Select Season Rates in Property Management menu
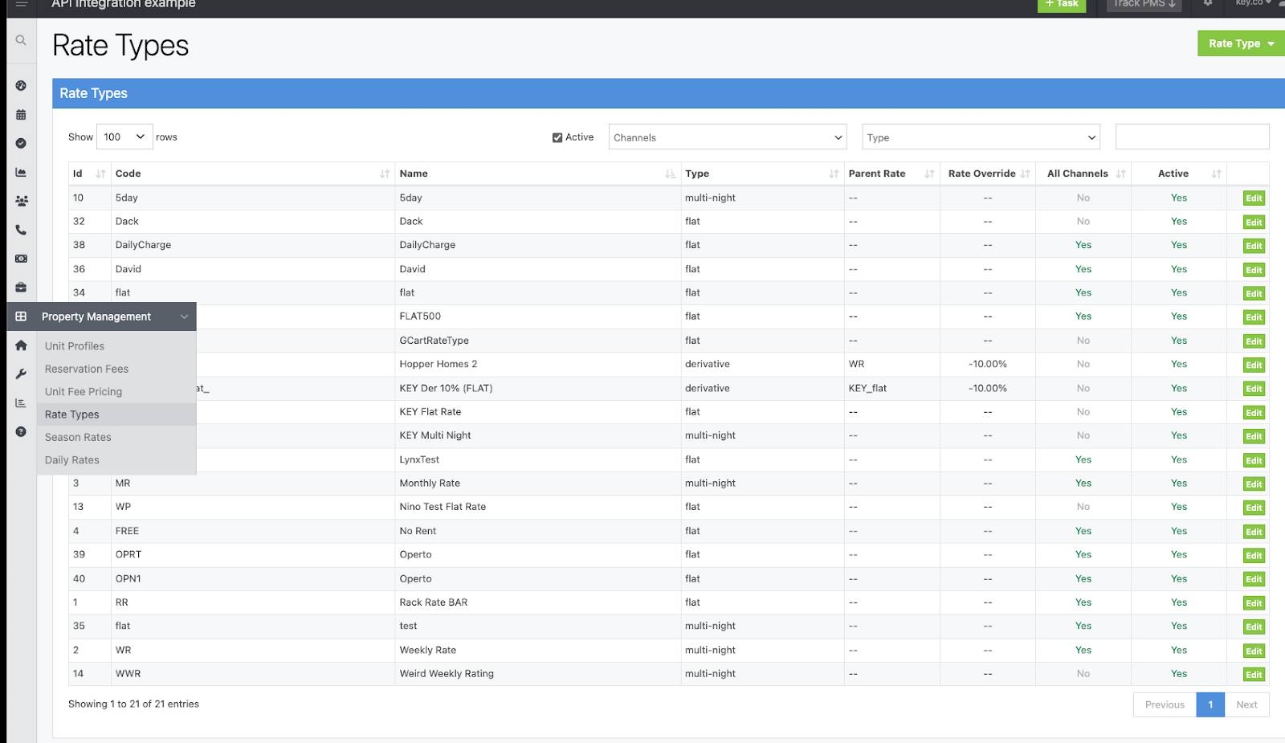1285x743 pixels. tap(78, 438)
